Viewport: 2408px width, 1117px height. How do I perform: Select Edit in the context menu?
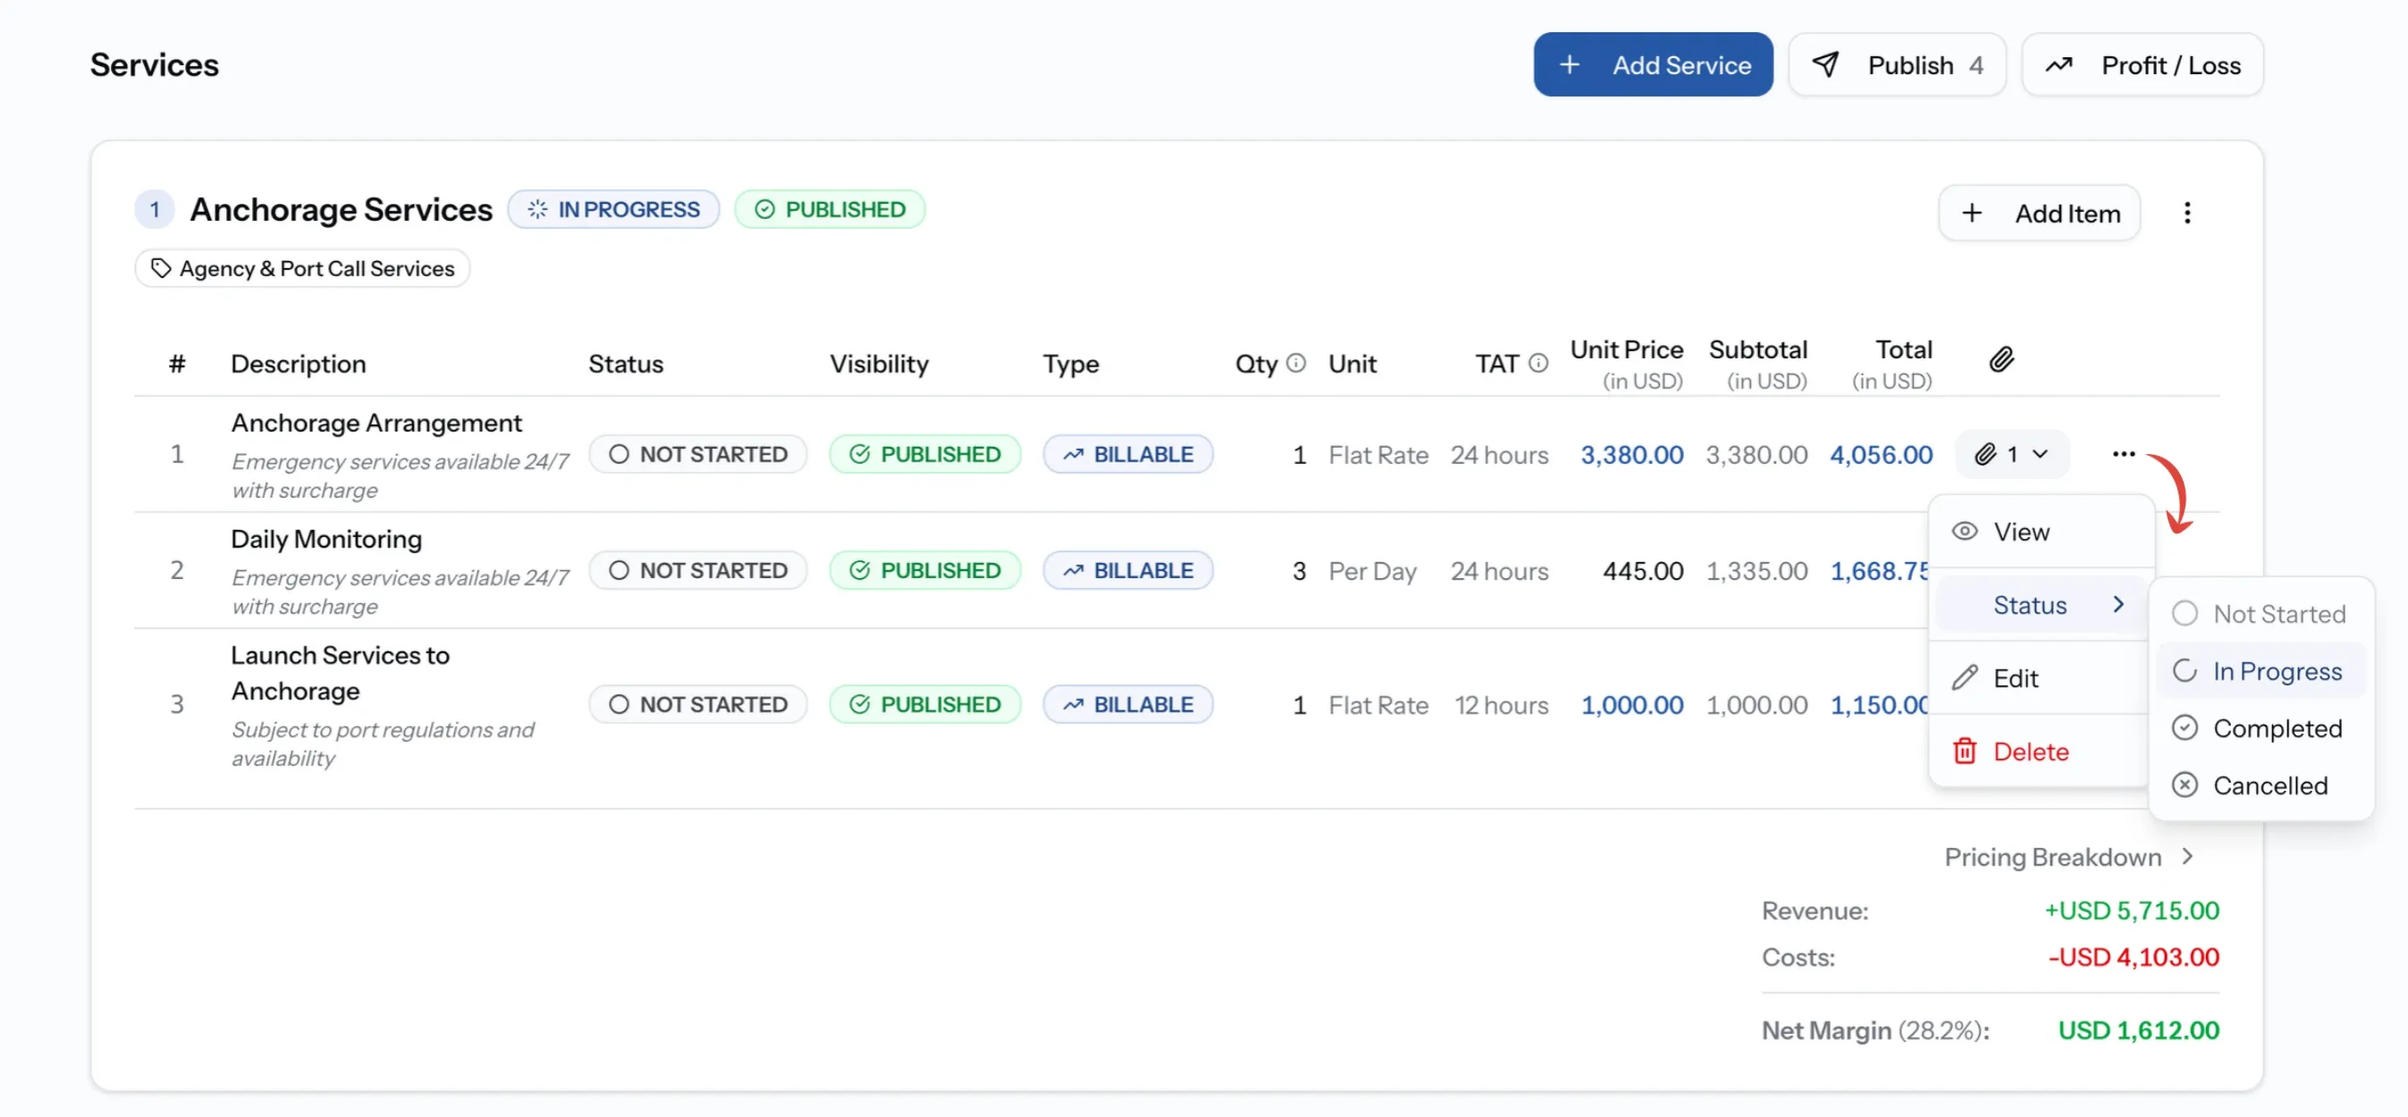pyautogui.click(x=2039, y=677)
